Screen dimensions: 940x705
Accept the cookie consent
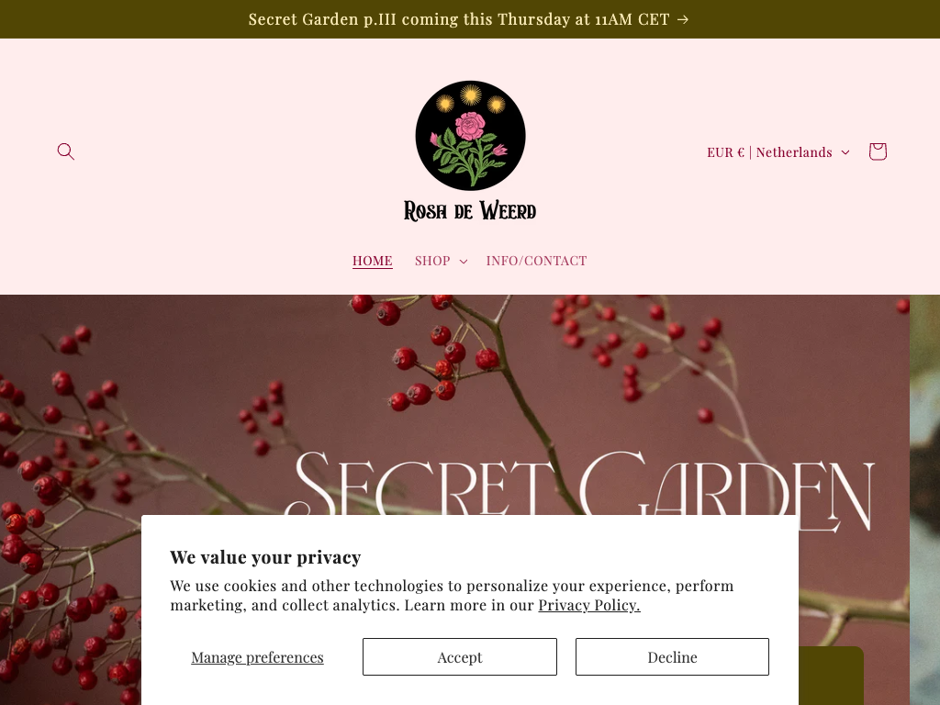point(460,657)
